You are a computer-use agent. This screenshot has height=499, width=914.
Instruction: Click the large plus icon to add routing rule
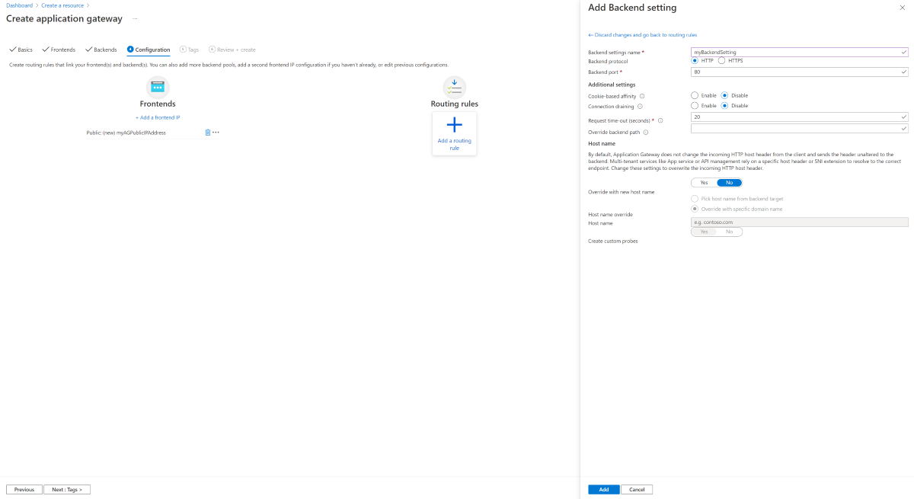(455, 125)
